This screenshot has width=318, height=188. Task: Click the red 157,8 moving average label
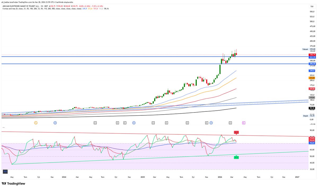coord(312,89)
